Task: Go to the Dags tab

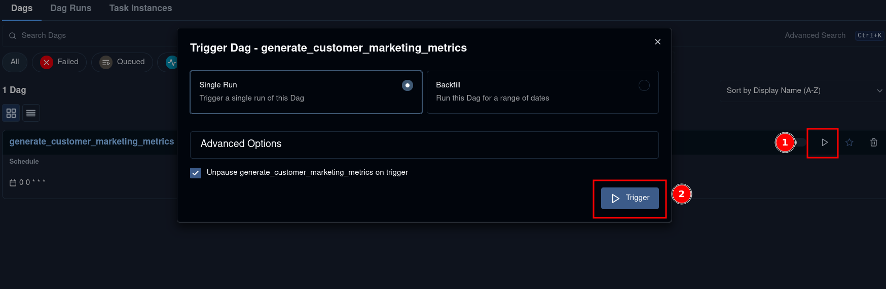Action: [x=22, y=9]
